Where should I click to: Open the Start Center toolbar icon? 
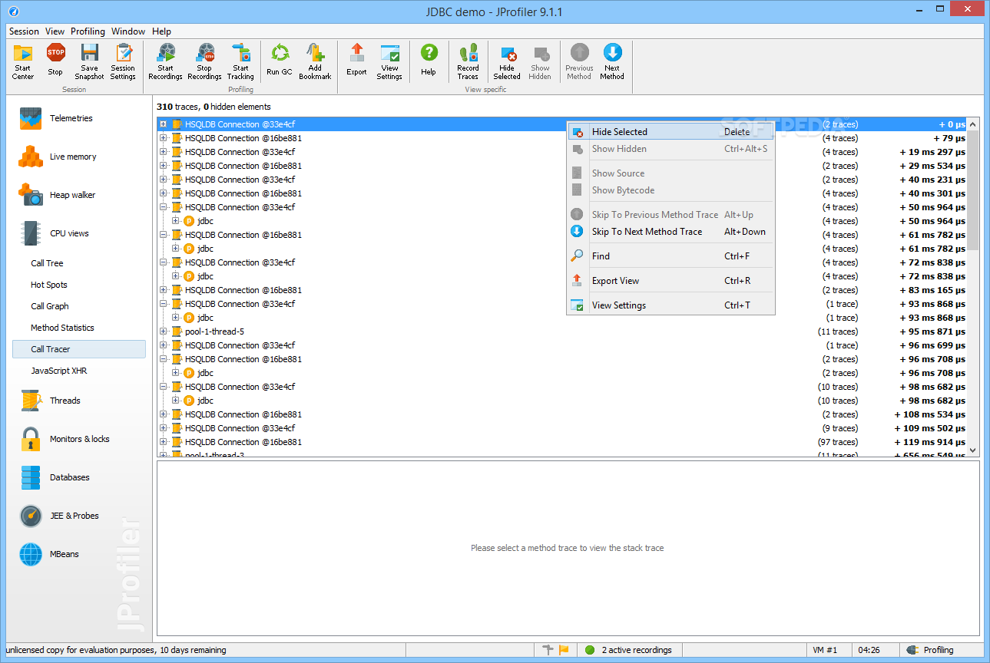click(23, 52)
